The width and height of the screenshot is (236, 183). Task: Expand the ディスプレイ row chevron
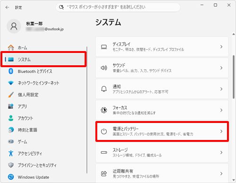tap(221, 47)
